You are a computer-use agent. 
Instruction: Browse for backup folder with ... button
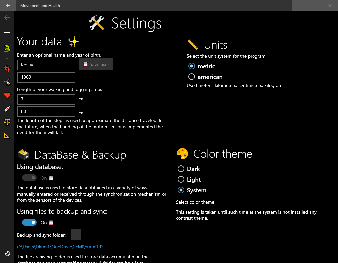click(76, 235)
